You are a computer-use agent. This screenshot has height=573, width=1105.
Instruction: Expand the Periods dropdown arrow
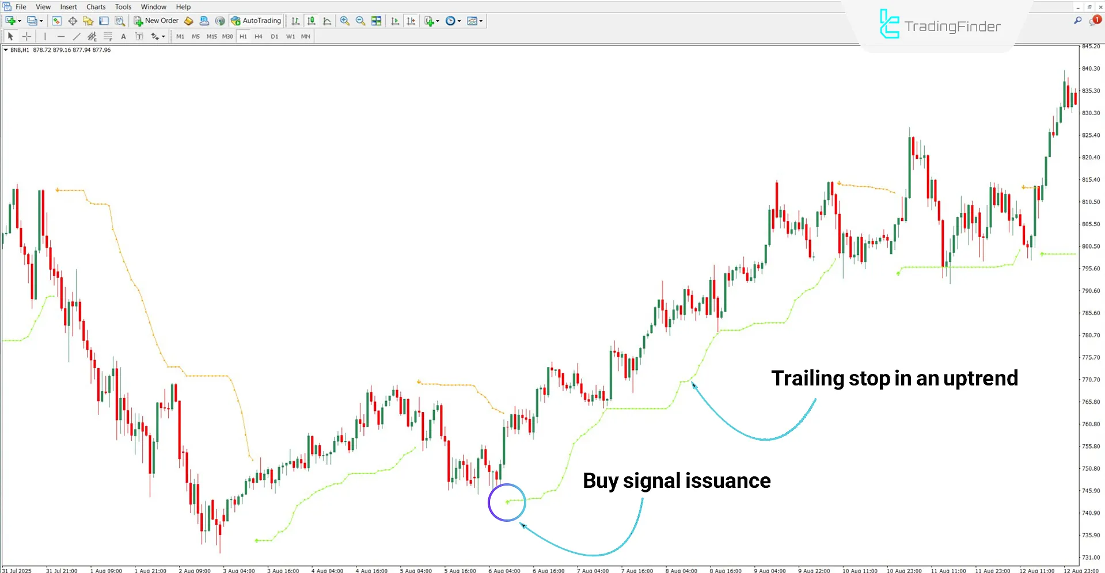coord(459,21)
